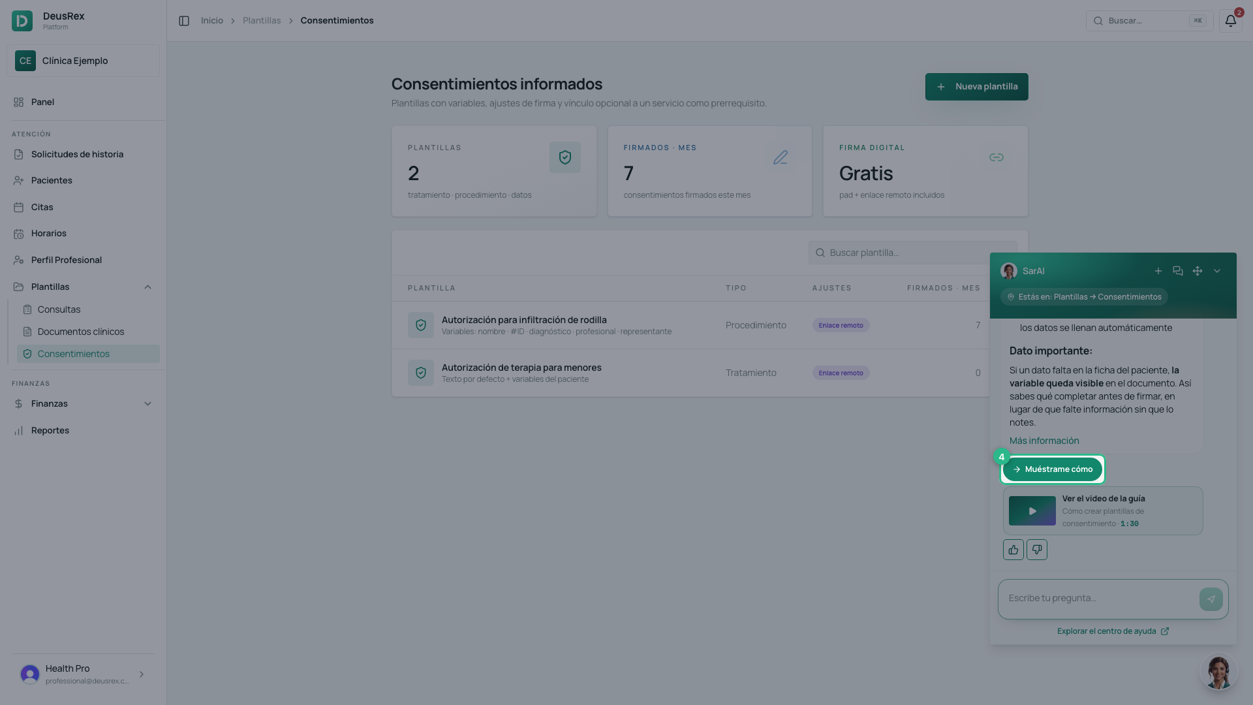Go to the Inicio breadcrumb
The image size is (1253, 705).
(x=212, y=21)
